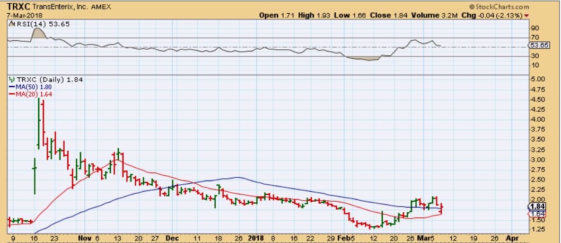561x243 pixels.
Task: Click the 1.84 price tag on price axis
Action: pyautogui.click(x=538, y=206)
